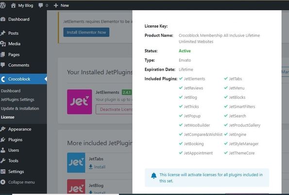This screenshot has height=195, width=289.
Task: Open the Crocoblock menu item
Action: pos(23,79)
